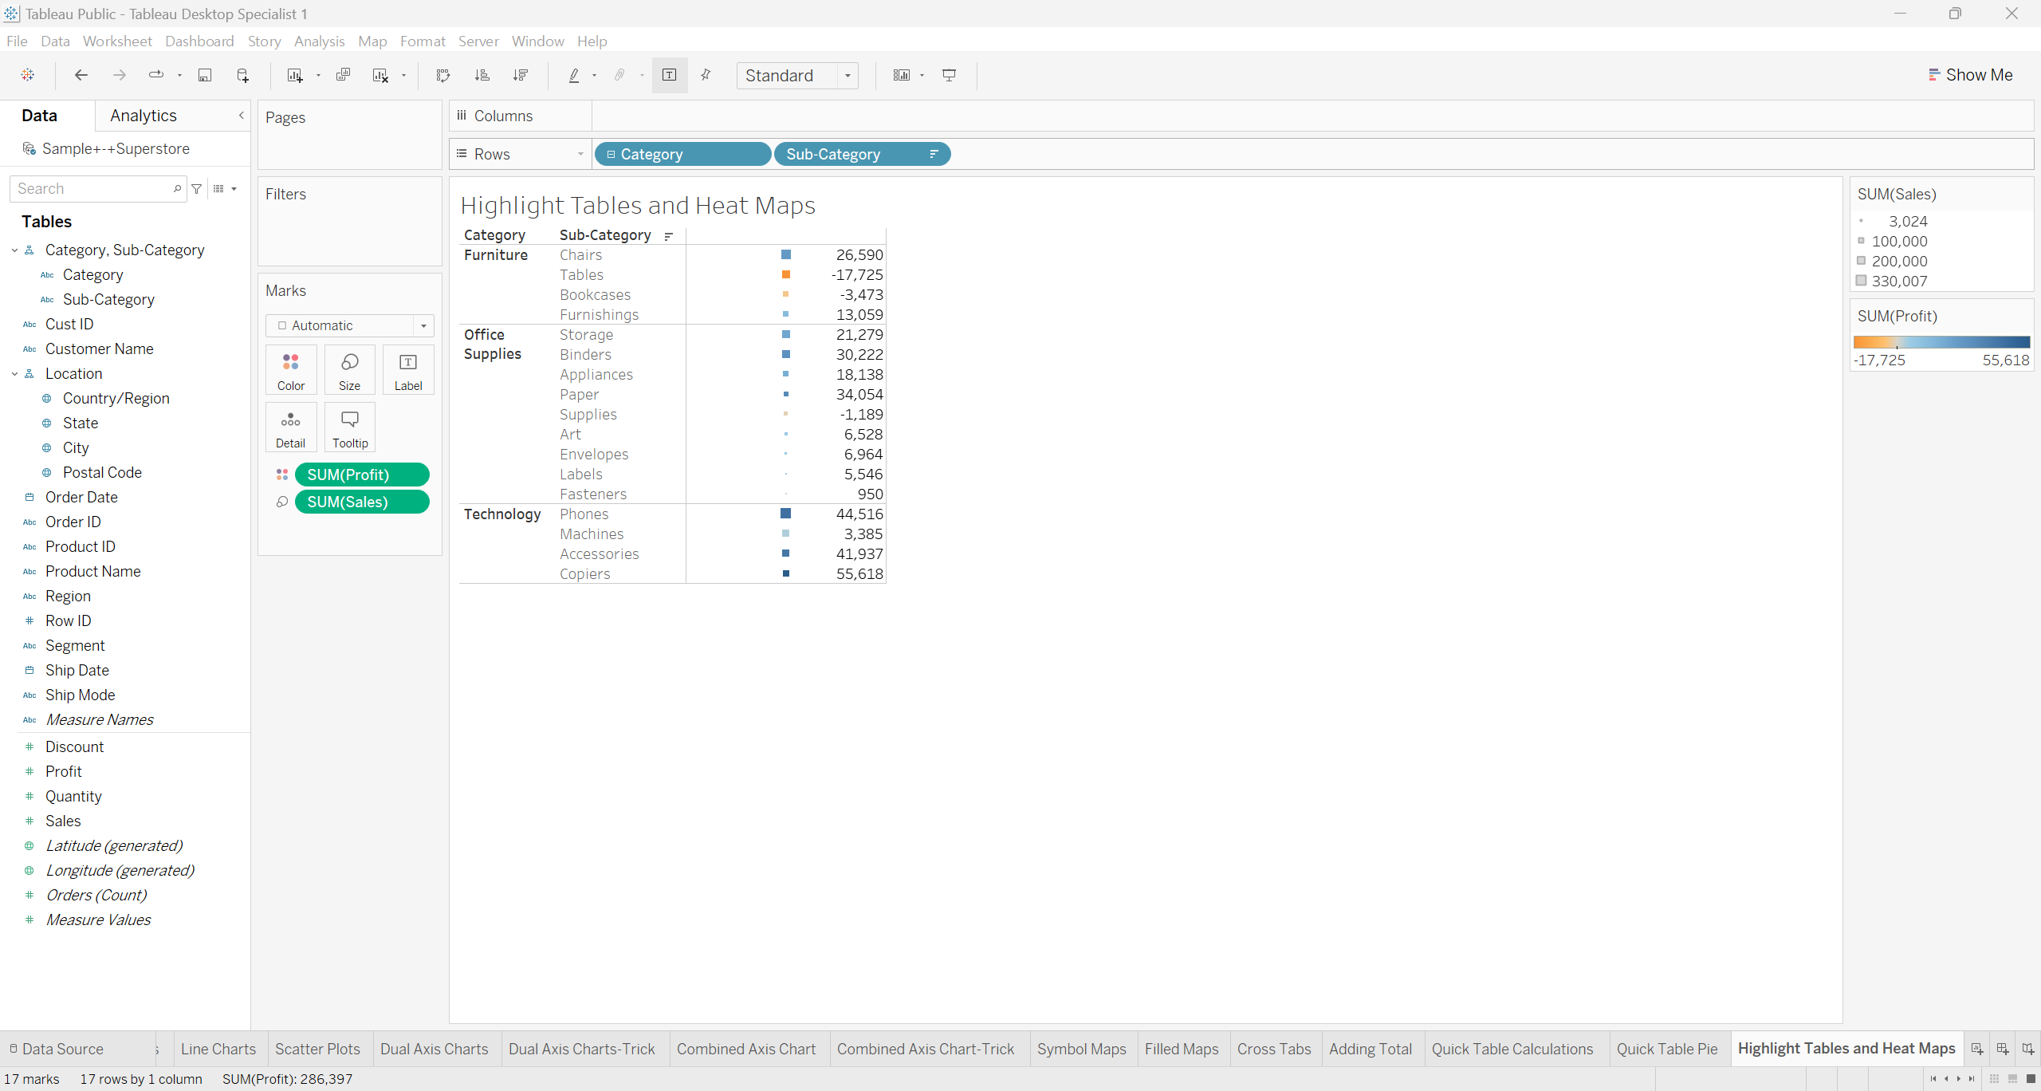Viewport: 2041px width, 1091px height.
Task: Click the SUM(Profit) color gradient legend
Action: tap(1941, 342)
